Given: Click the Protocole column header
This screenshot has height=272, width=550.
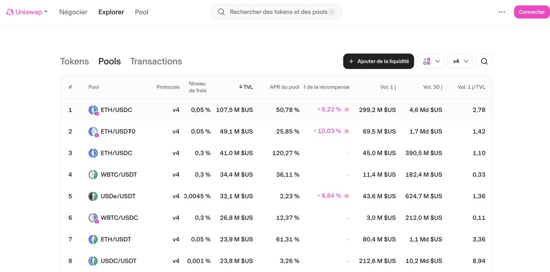Looking at the screenshot, I should (168, 87).
